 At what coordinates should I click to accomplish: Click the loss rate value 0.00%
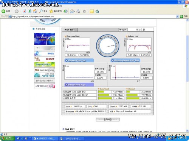point(101,78)
